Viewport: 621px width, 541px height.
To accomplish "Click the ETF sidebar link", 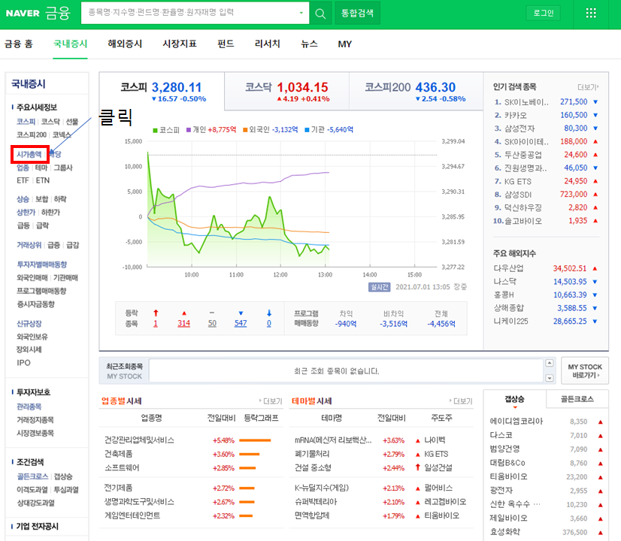I will (23, 180).
